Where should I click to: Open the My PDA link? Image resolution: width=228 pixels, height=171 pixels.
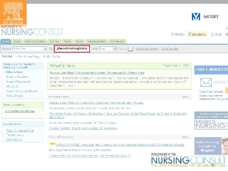(180, 34)
